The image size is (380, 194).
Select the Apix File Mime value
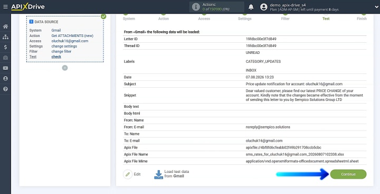[x=302, y=161]
